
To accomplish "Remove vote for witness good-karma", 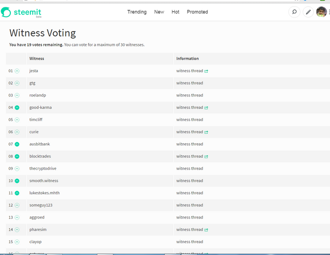I will (17, 108).
